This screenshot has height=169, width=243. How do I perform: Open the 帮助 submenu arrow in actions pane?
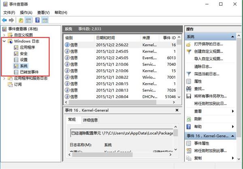tap(233, 127)
